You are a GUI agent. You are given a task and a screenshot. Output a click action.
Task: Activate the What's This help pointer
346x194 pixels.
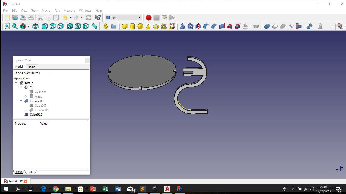[98, 18]
